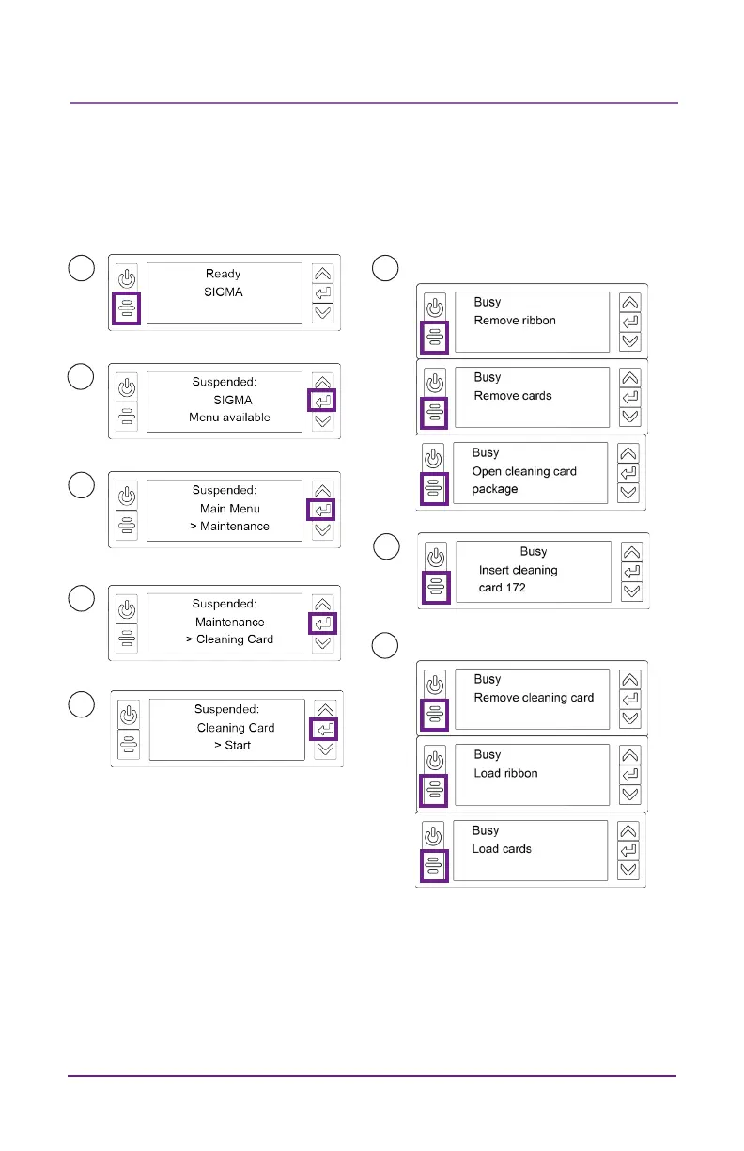Click user button on Load ribbon panel
Image resolution: width=744 pixels, height=1151 pixels.
[x=433, y=790]
